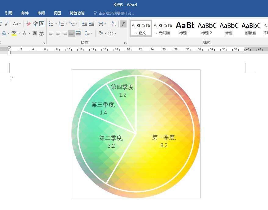The height and width of the screenshot is (210, 268).
Task: Click the sort icon in paragraph group
Action: pos(113,24)
